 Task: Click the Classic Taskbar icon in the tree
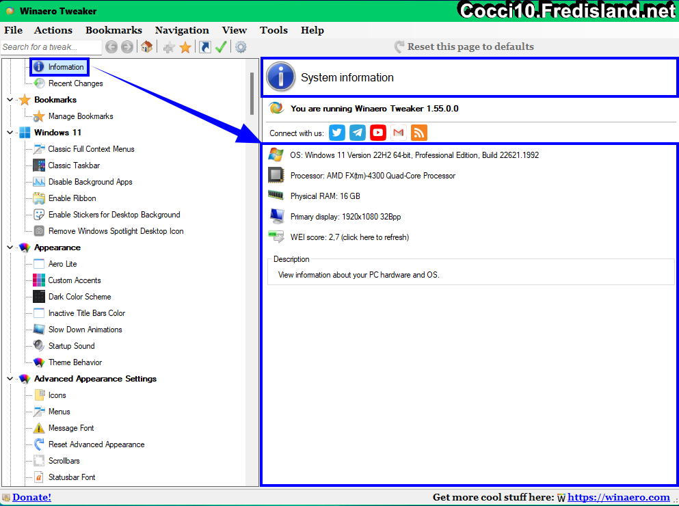coord(39,165)
